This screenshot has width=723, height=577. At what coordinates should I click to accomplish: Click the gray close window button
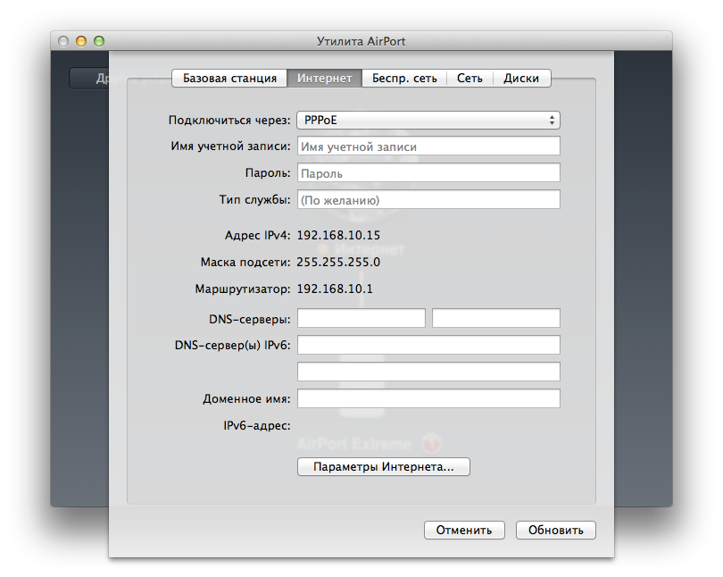pos(63,41)
